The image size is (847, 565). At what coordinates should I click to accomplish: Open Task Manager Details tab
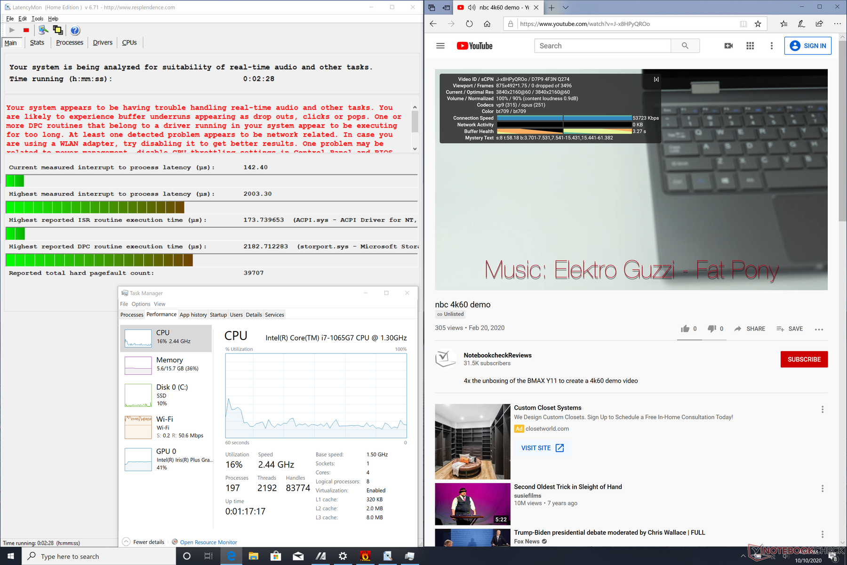point(254,315)
